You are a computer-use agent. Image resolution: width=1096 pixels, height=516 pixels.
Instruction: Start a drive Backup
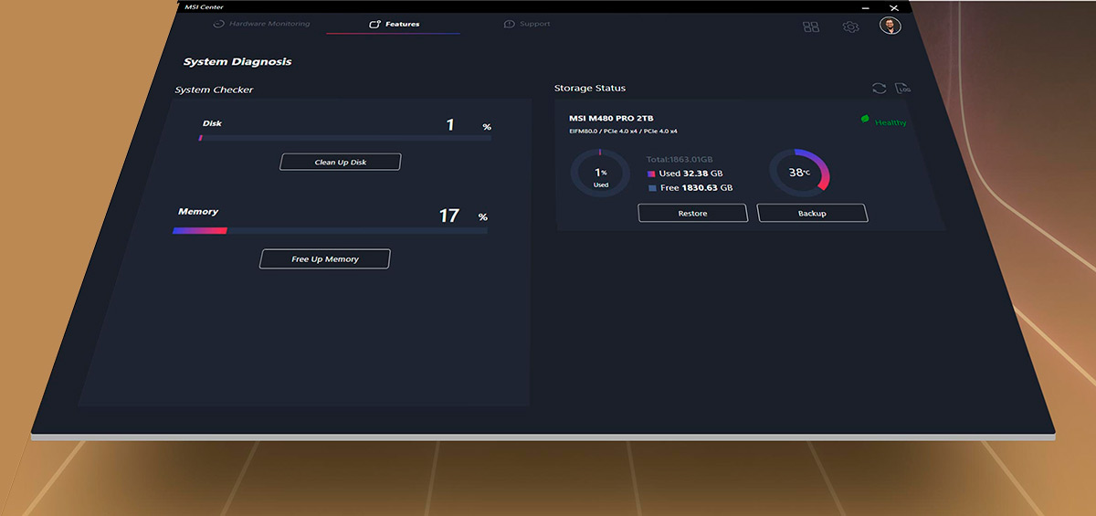tap(812, 213)
